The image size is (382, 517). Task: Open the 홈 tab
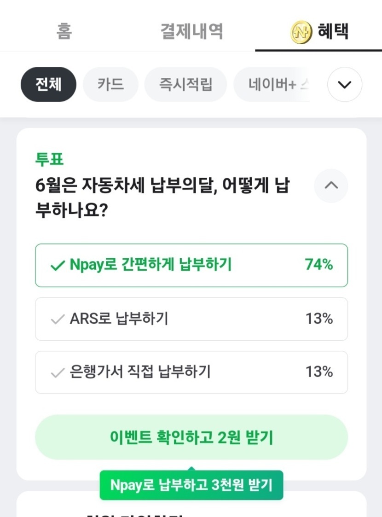tap(64, 31)
